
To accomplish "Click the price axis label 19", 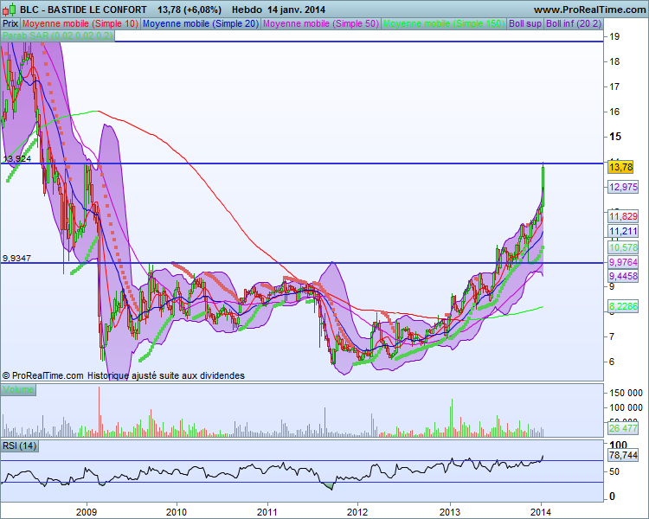I will (x=614, y=36).
